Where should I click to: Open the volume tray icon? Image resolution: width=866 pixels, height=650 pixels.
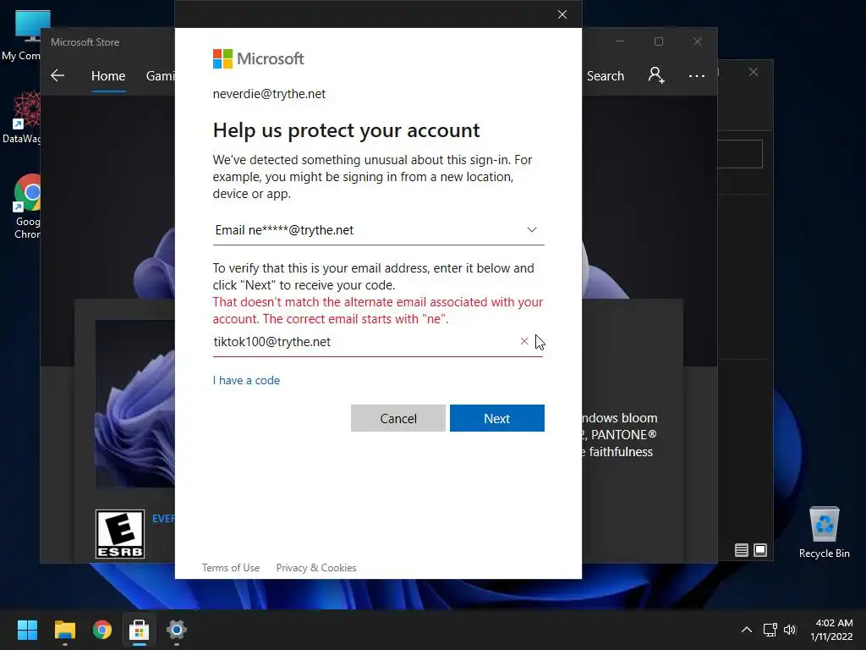click(790, 630)
